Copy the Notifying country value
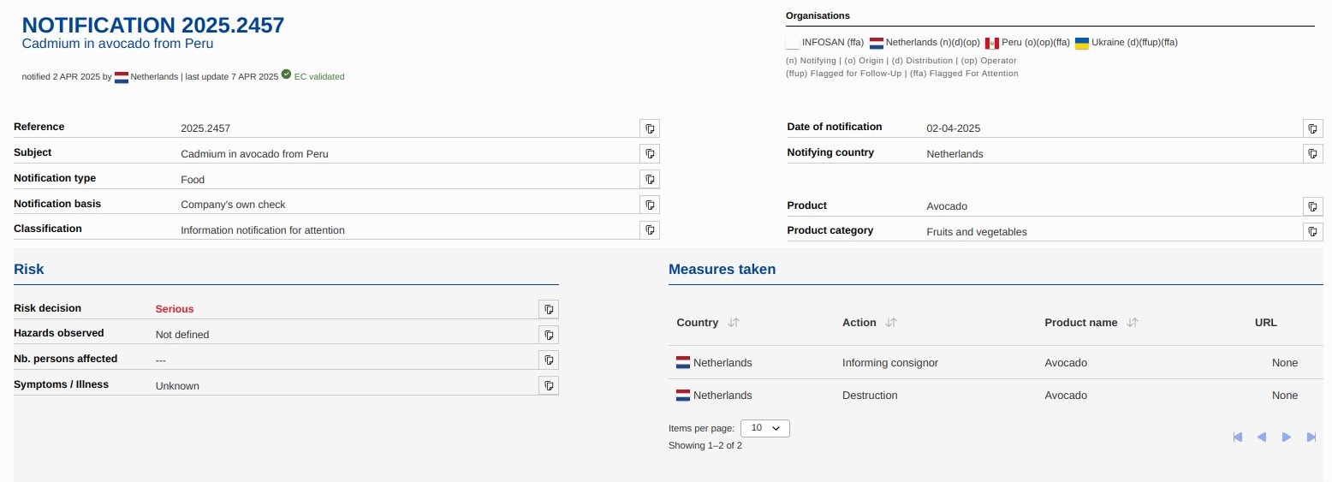 (x=1312, y=154)
